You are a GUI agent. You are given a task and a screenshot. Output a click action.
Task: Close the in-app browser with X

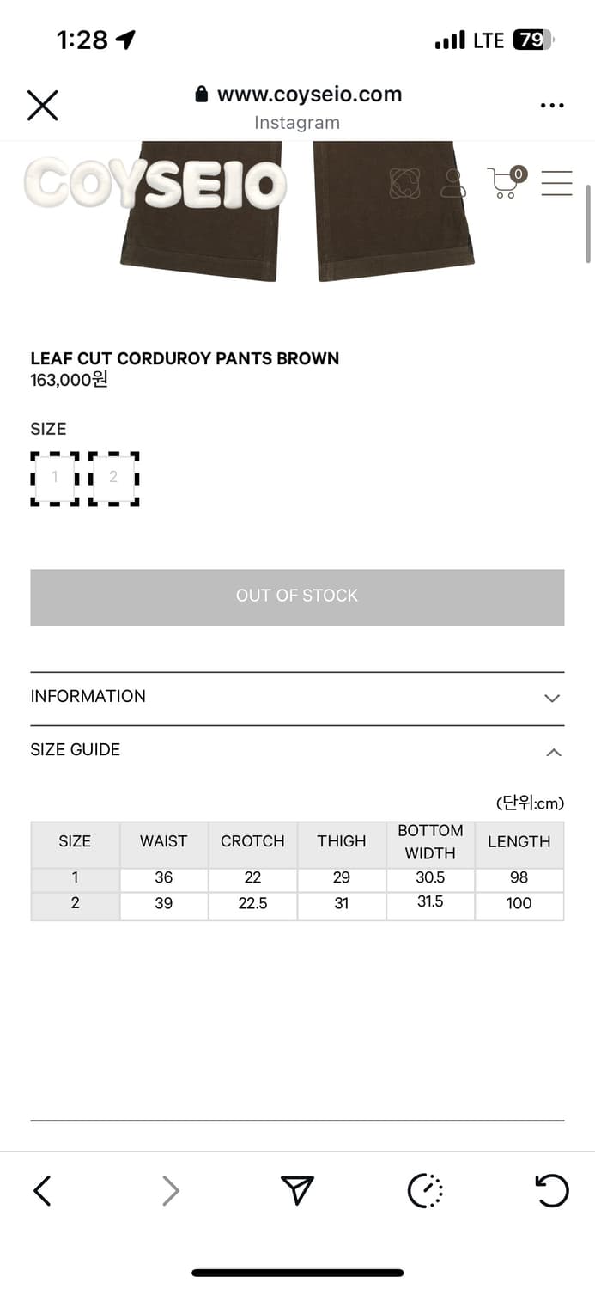(x=42, y=106)
